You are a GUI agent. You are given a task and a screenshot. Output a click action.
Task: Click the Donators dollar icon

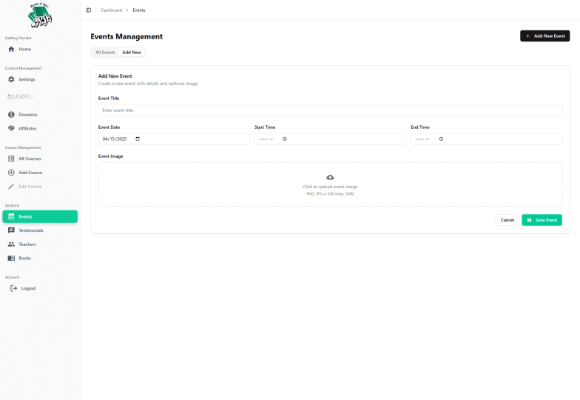pos(11,114)
